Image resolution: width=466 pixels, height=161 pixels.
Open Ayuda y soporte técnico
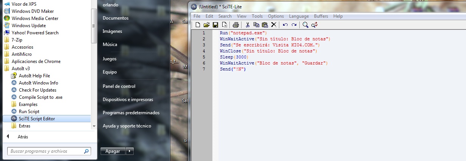coord(127,126)
